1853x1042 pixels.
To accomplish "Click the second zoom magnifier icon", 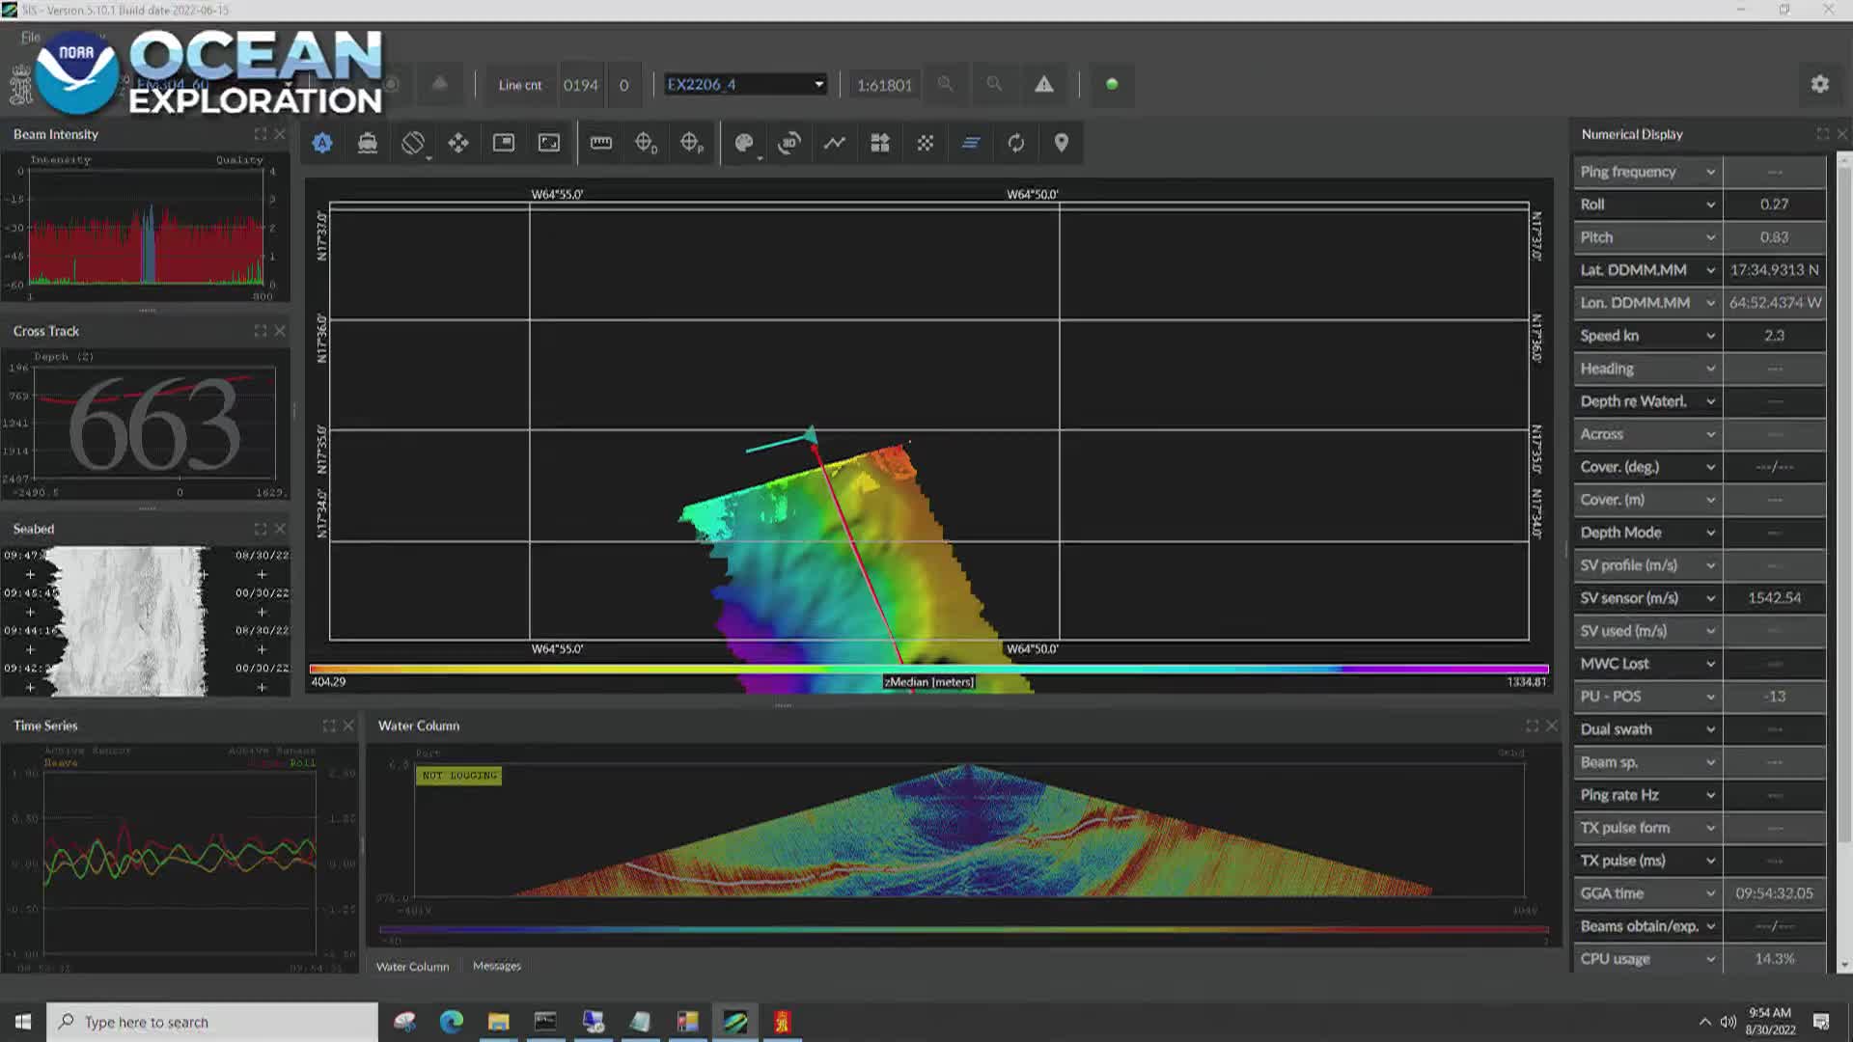I will [994, 84].
